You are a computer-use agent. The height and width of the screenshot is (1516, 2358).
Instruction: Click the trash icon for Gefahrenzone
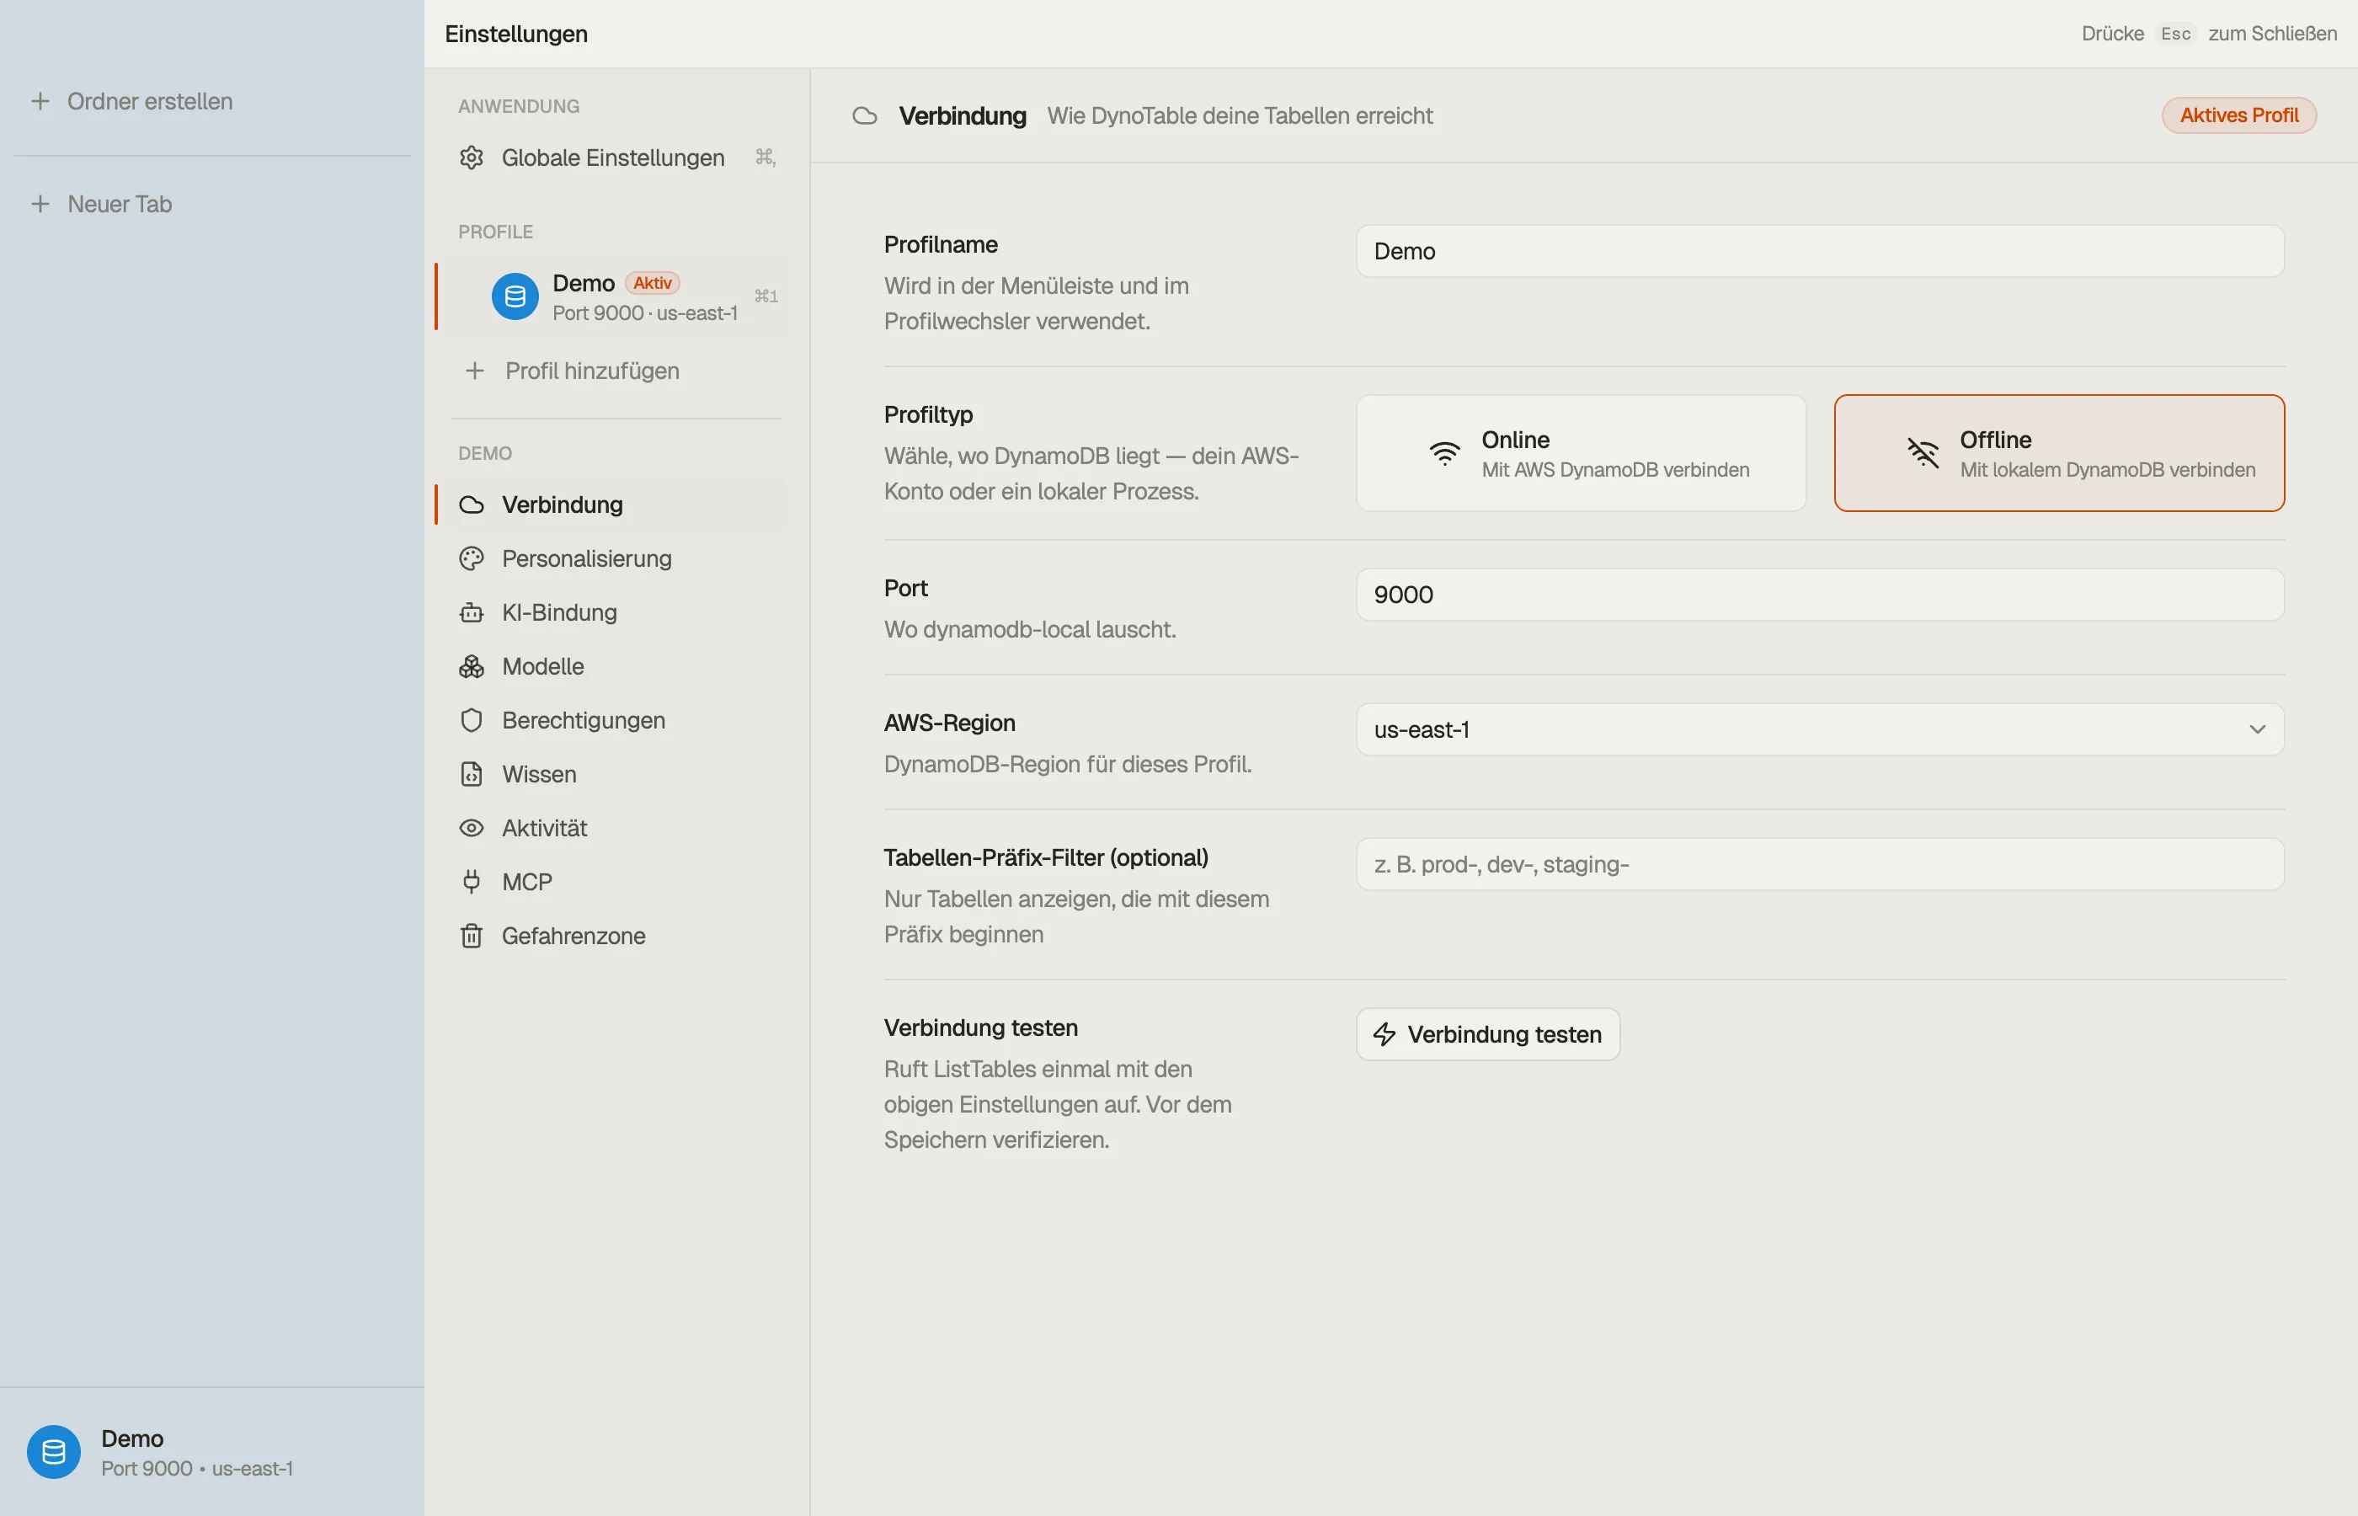tap(472, 937)
